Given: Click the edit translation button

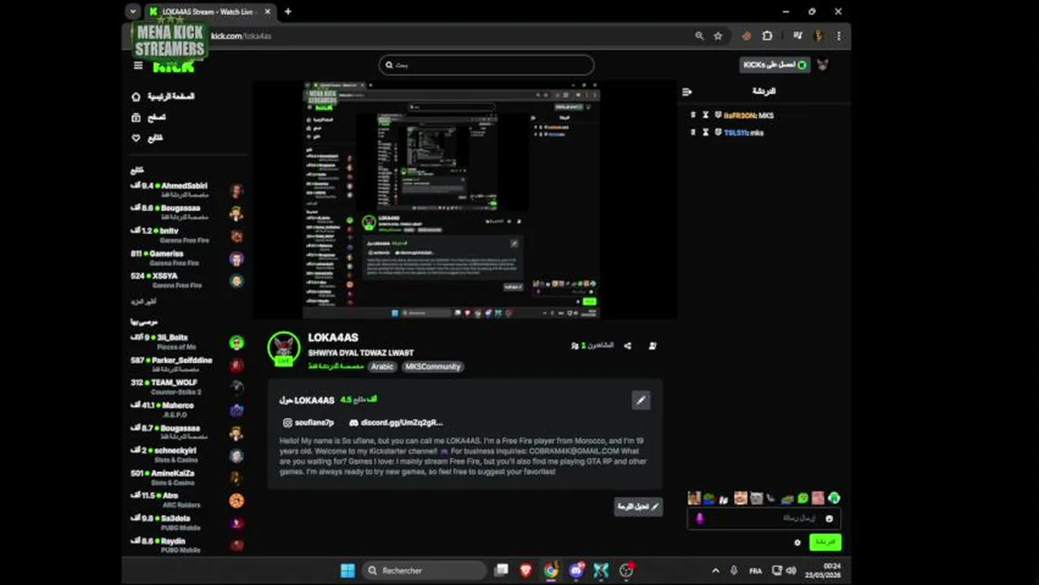Looking at the screenshot, I should click(x=638, y=506).
